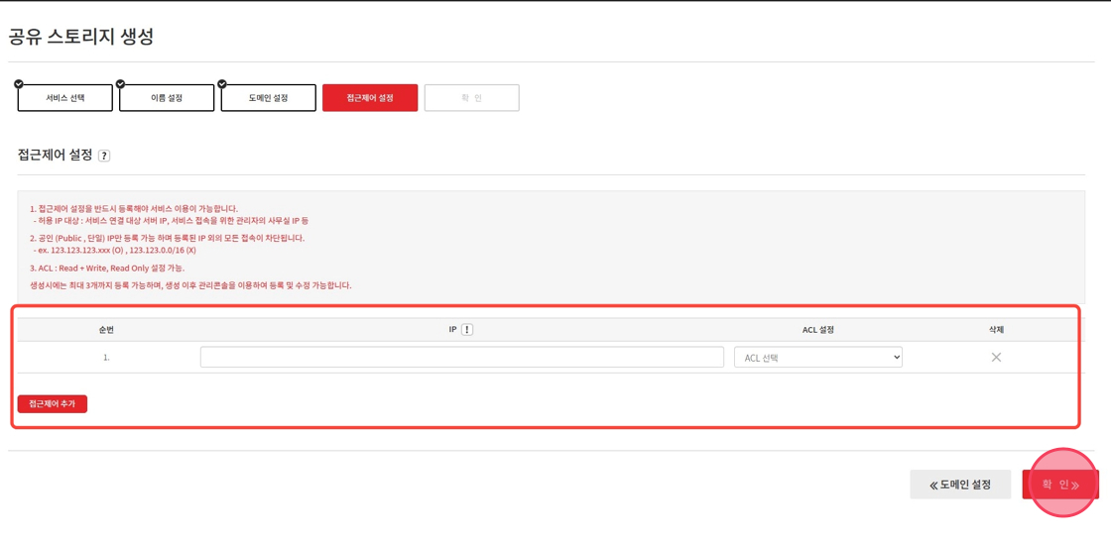Click the 공유 스토리지 생성 page title

(80, 37)
